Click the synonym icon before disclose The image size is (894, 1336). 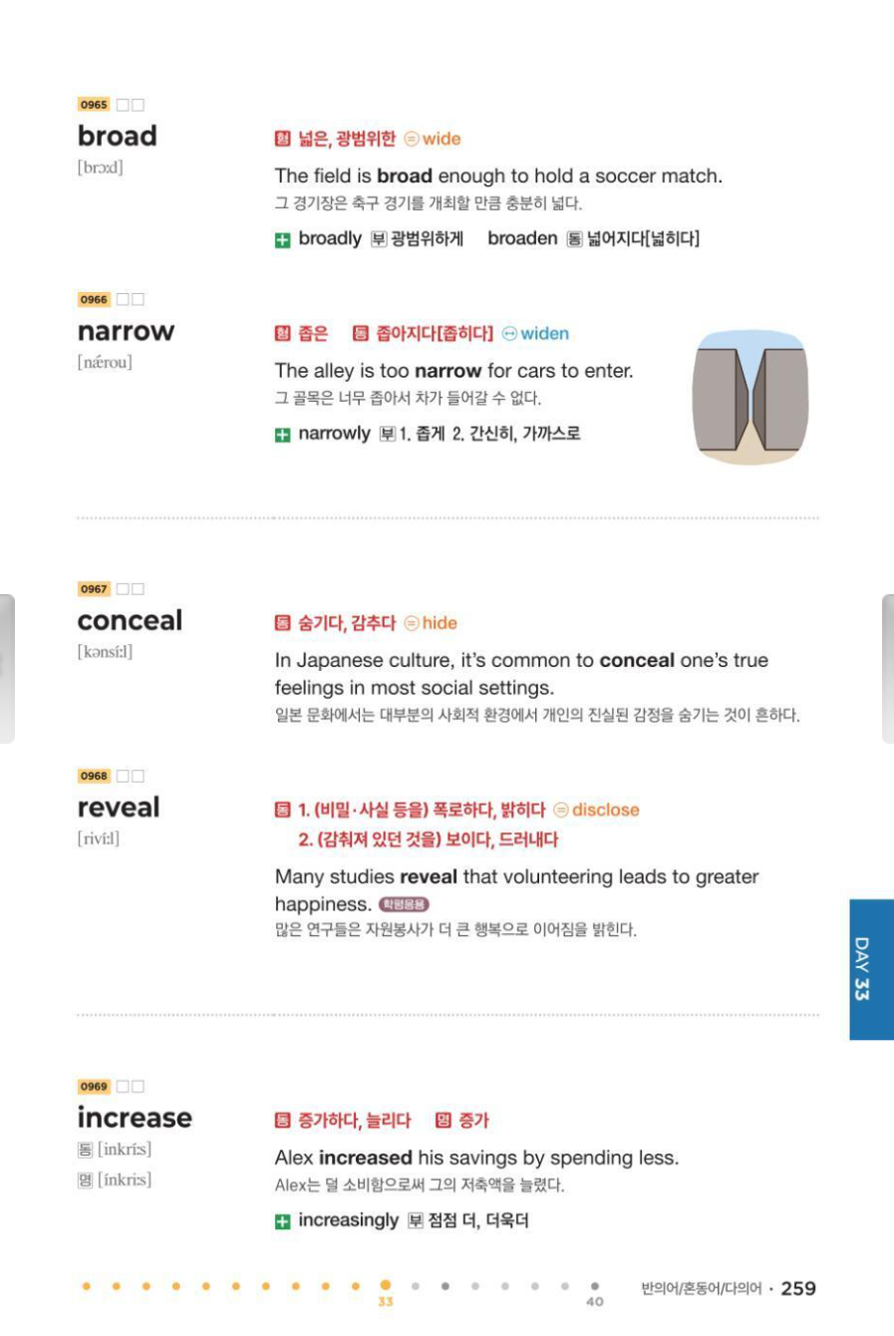(561, 811)
